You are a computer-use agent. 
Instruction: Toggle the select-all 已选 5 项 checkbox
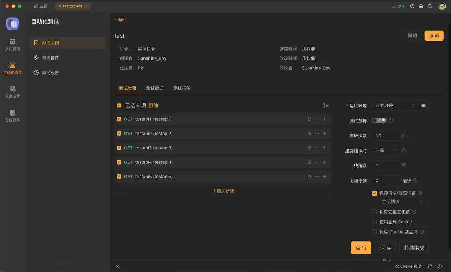(119, 105)
